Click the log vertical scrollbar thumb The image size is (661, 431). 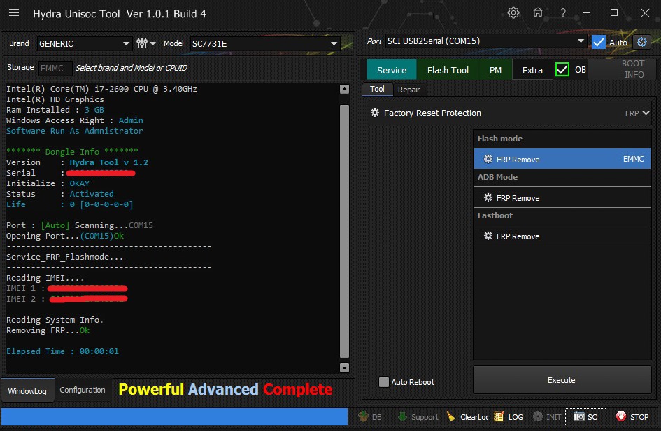pyautogui.click(x=344, y=231)
